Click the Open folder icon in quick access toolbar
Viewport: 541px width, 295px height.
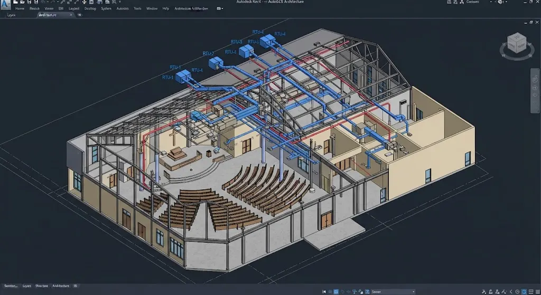coord(22,2)
